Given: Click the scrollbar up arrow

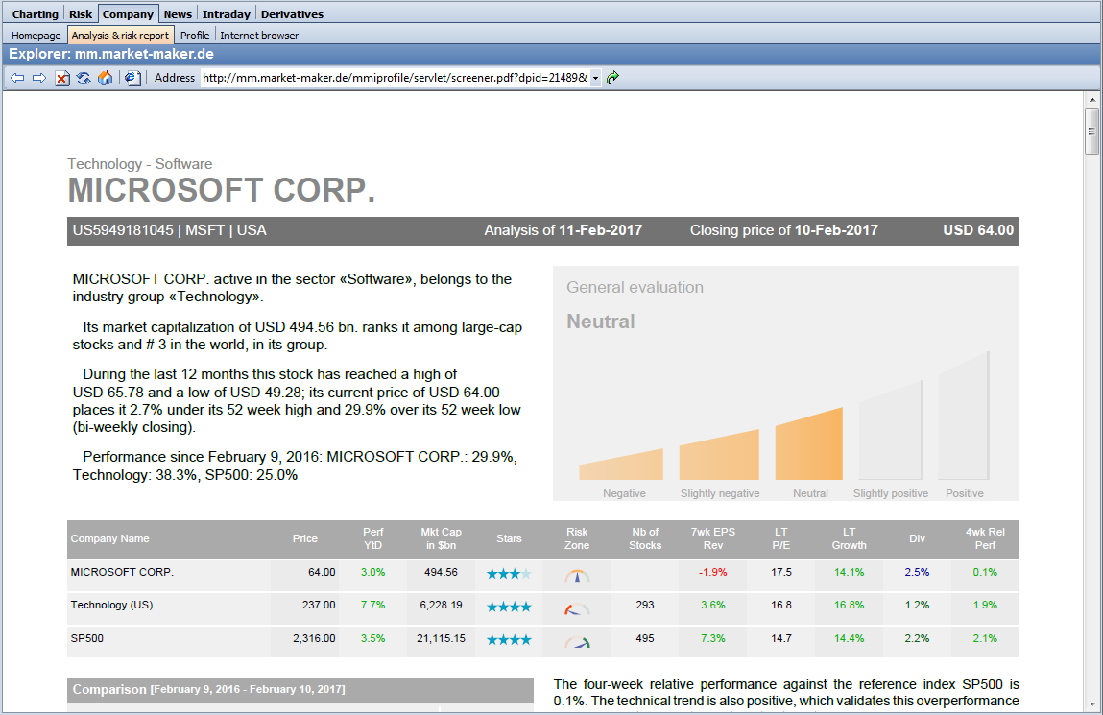Looking at the screenshot, I should (x=1091, y=100).
